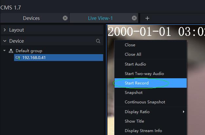This screenshot has width=205, height=135.
Task: Choose Close All in context menu
Action: coord(133,54)
